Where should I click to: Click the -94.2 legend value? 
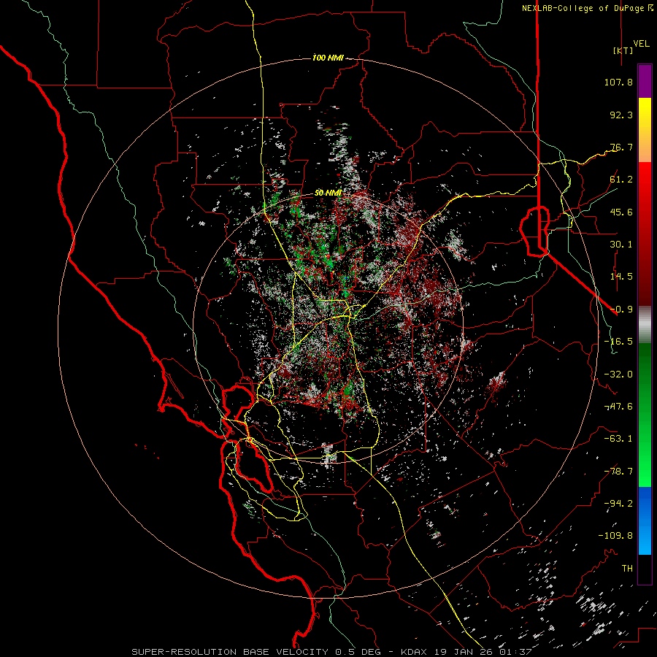coord(618,504)
